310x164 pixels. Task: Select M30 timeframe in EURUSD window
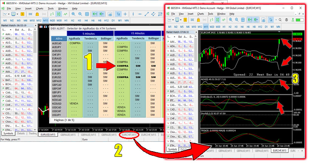pos(59,20)
